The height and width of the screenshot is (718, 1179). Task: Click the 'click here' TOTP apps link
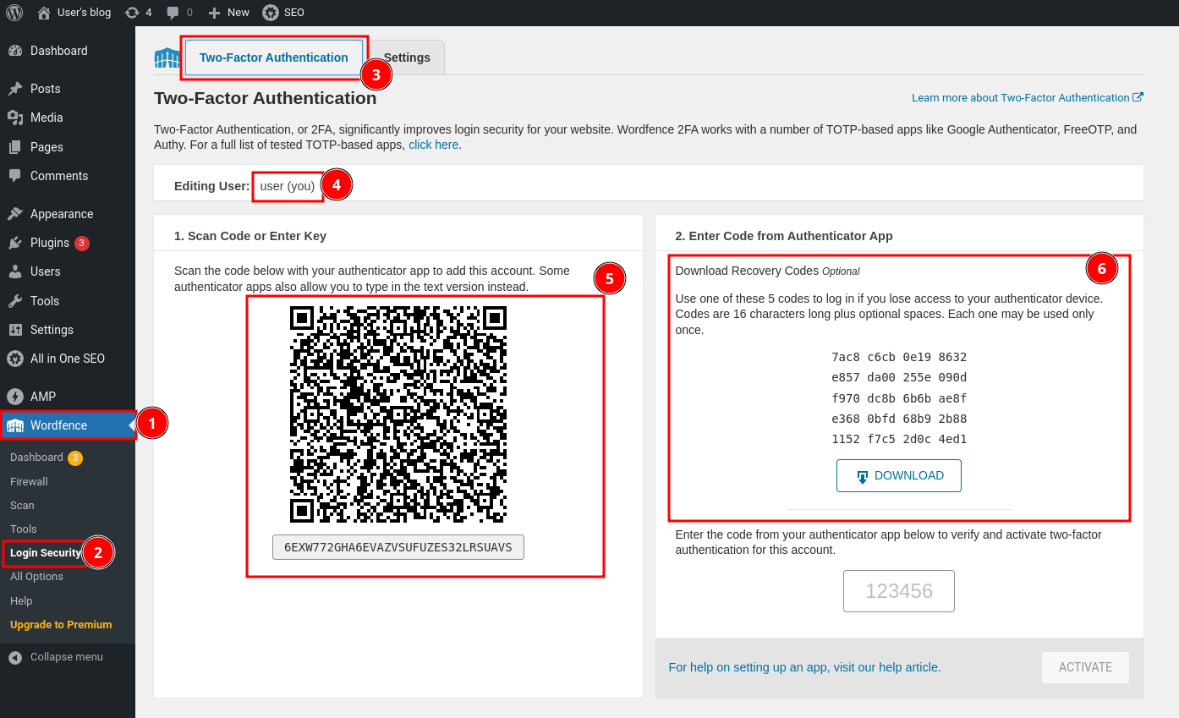pyautogui.click(x=433, y=145)
